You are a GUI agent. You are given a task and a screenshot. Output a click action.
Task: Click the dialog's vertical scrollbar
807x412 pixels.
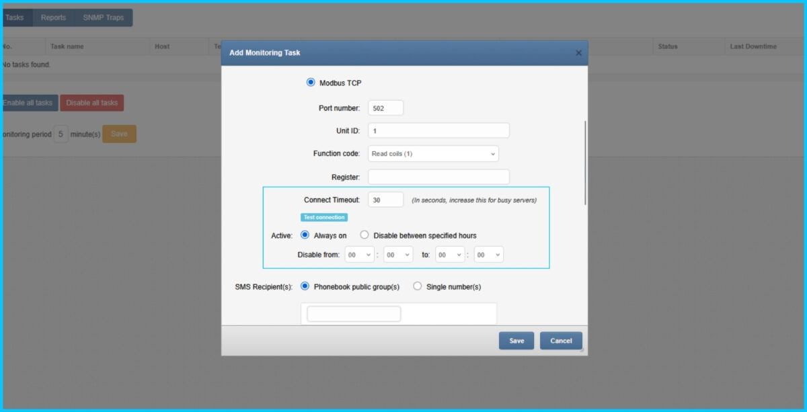click(585, 163)
